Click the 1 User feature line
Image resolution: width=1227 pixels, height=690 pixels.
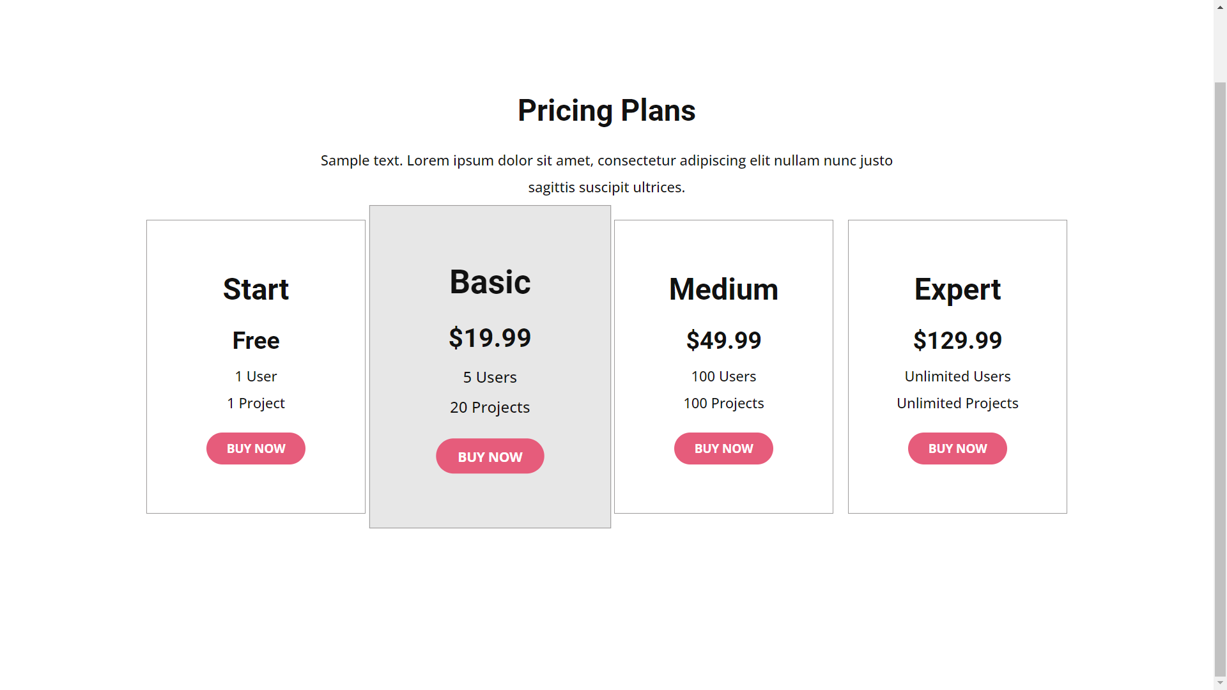256,376
